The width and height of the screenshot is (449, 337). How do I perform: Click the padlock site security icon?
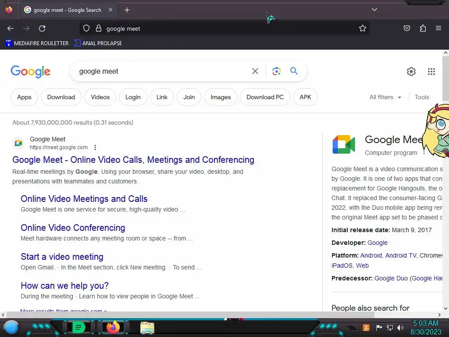click(x=99, y=29)
